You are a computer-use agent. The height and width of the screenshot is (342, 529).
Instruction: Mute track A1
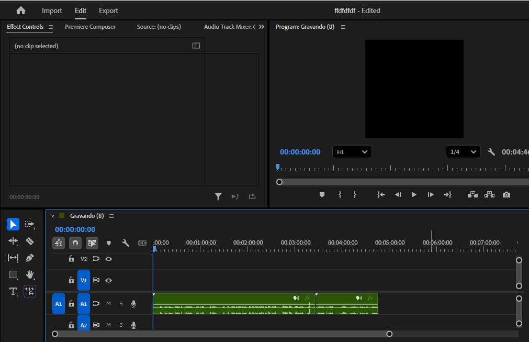point(108,304)
